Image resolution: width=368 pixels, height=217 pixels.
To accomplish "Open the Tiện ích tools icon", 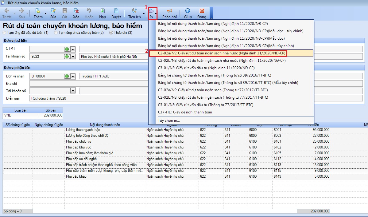I will pyautogui.click(x=134, y=10).
